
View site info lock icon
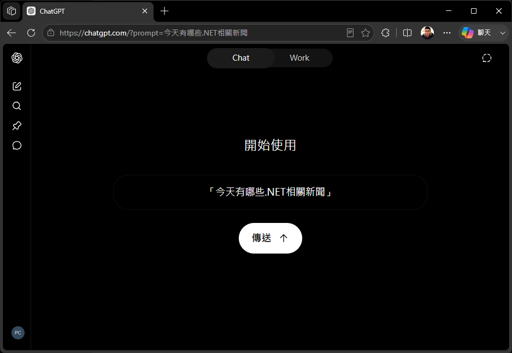tap(51, 33)
